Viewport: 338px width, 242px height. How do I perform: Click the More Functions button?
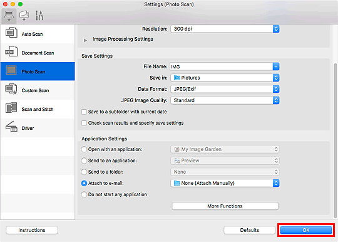[225, 206]
